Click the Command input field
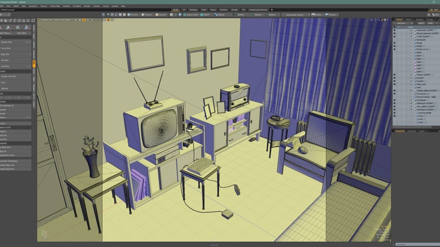440x247 pixels. [x=418, y=245]
